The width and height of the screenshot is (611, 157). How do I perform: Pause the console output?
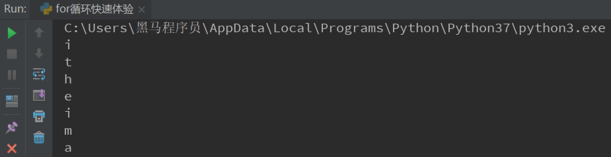[12, 75]
